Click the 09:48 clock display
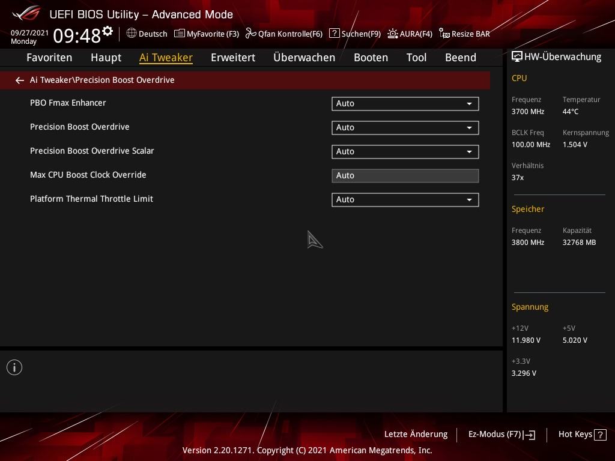The width and height of the screenshot is (615, 461). [77, 35]
